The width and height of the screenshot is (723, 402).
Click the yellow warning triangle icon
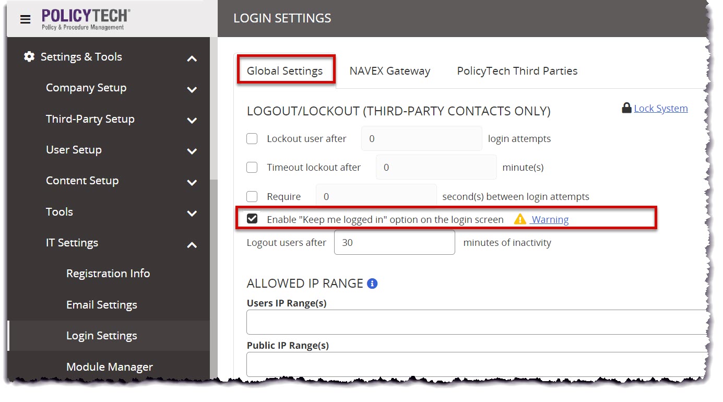(x=520, y=219)
